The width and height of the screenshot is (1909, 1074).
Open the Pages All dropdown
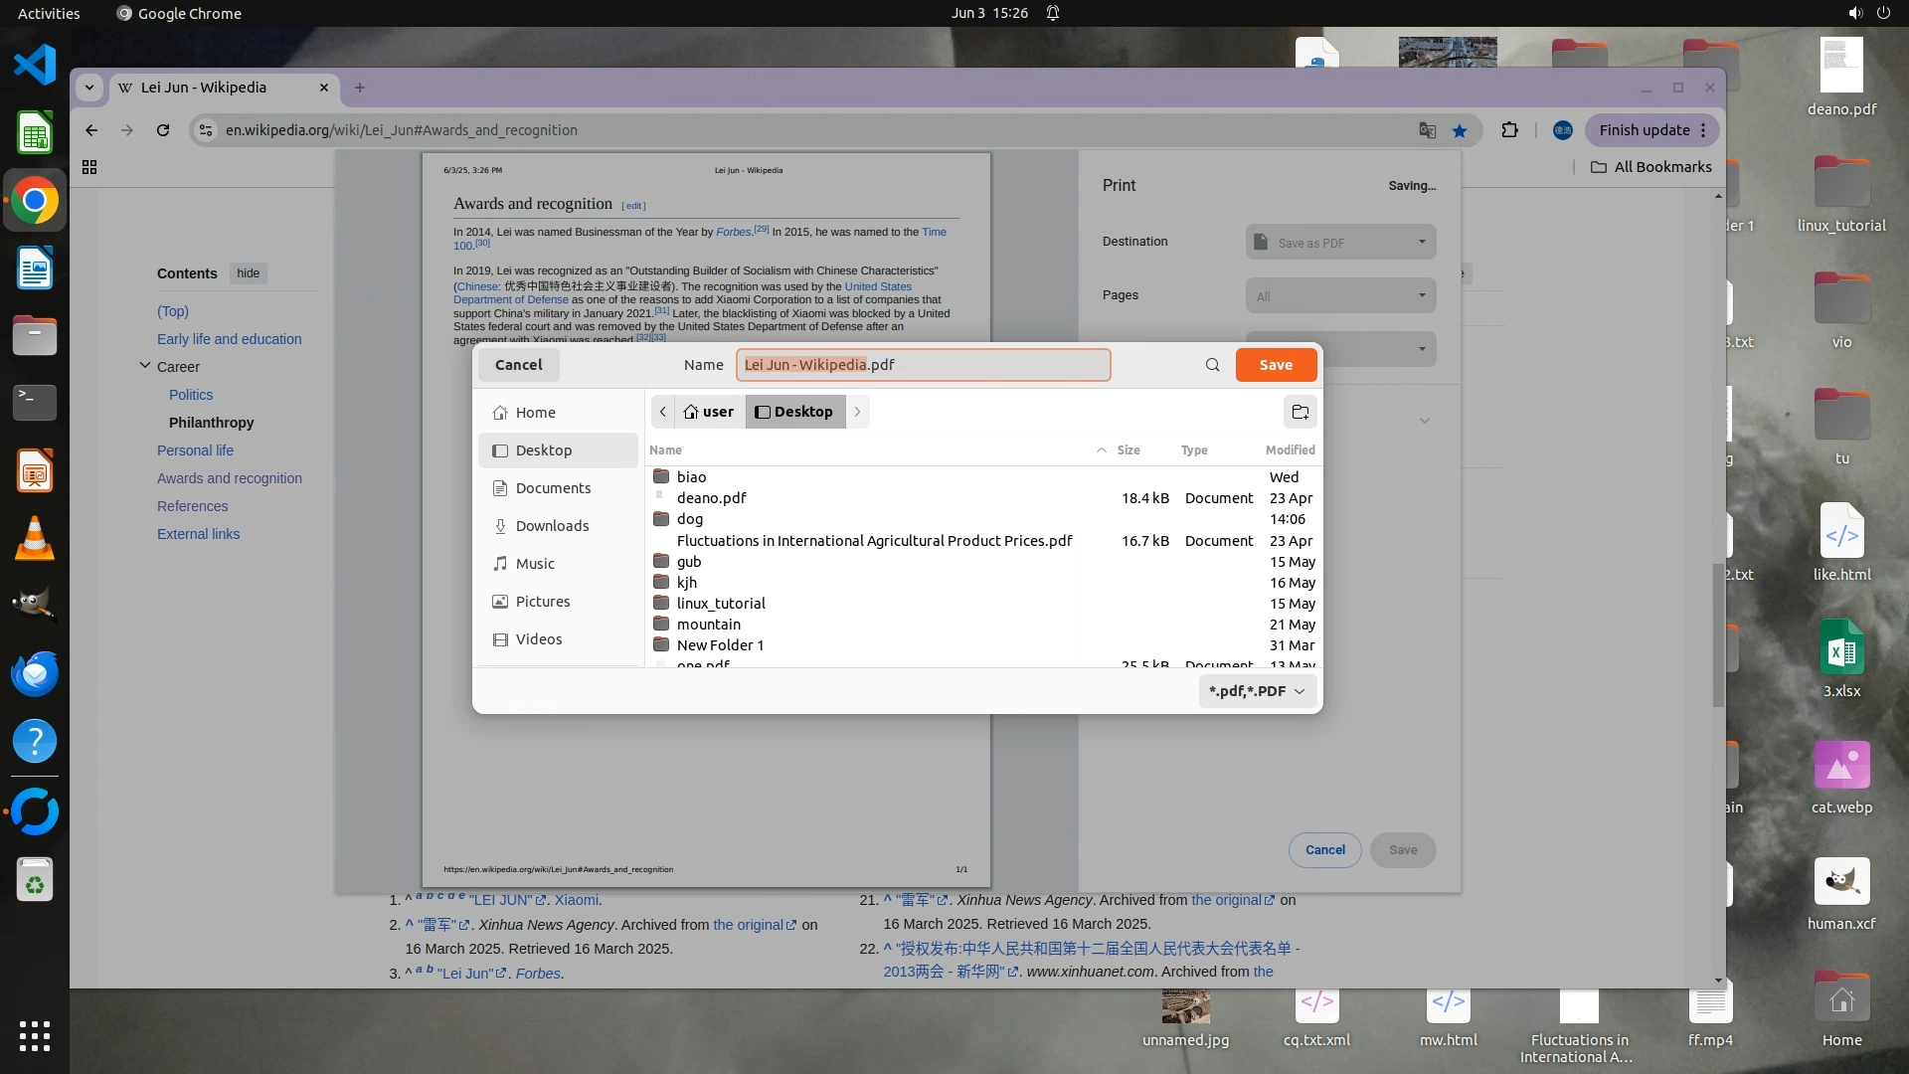[1340, 295]
